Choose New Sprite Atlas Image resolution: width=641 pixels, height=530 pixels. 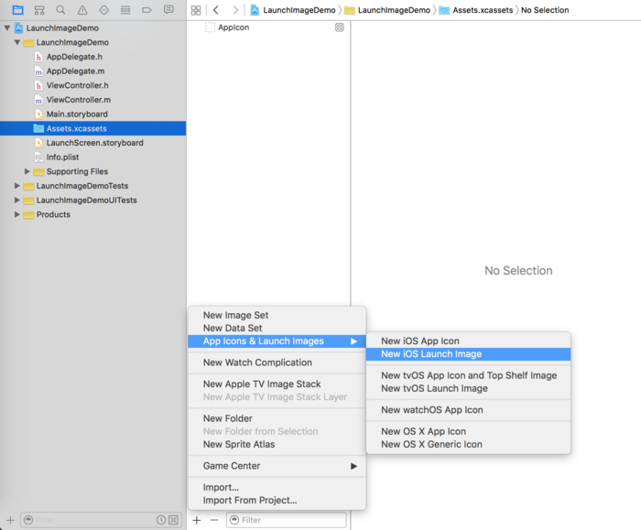(x=277, y=444)
